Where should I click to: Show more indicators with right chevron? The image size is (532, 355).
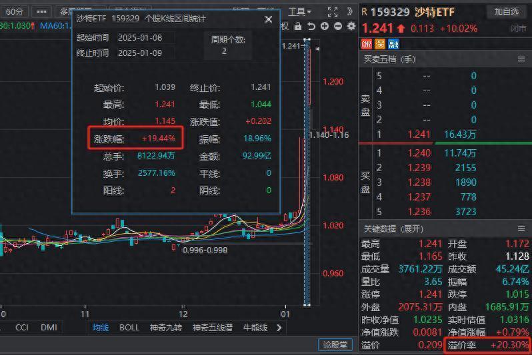279,328
